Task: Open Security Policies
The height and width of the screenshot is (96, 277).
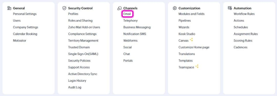Action: pyautogui.click(x=79, y=60)
